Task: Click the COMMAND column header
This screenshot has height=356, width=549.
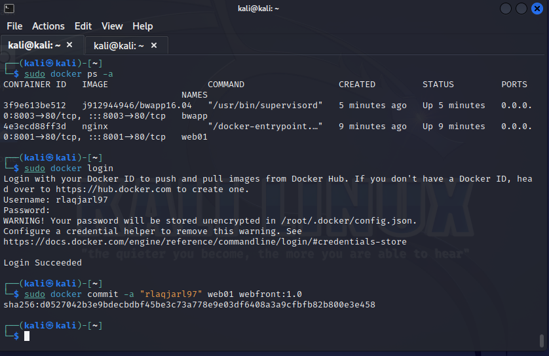Action: point(226,85)
